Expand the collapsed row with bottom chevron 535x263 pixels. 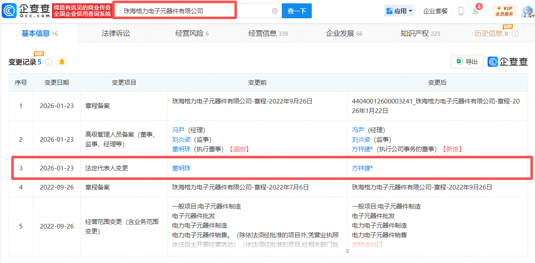pos(347,251)
